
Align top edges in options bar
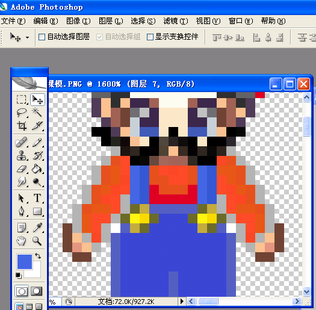(217, 37)
